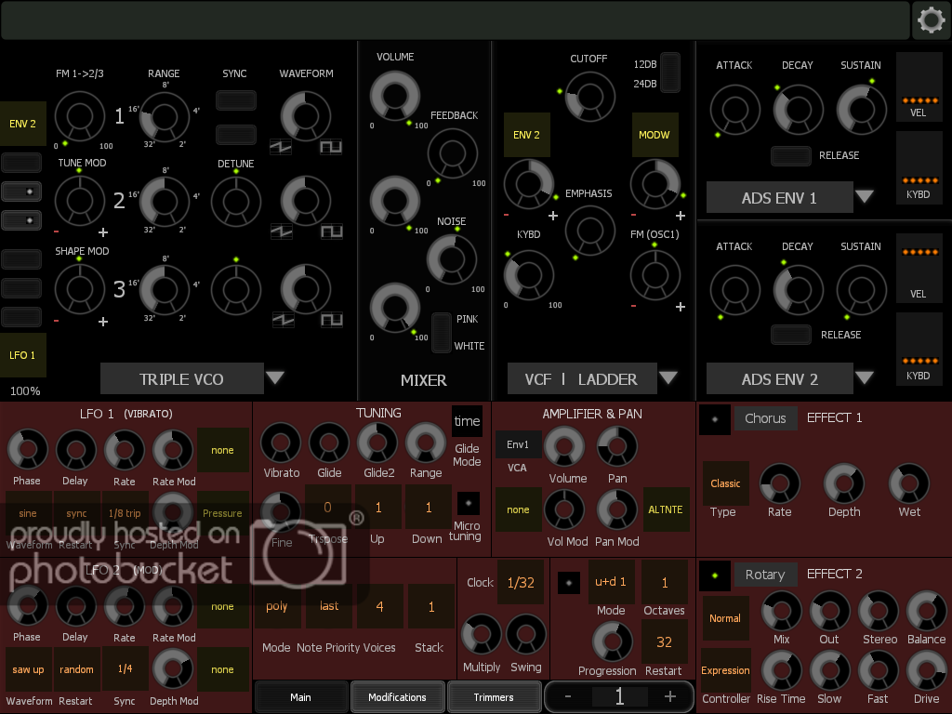This screenshot has height=714, width=952.
Task: Switch to the Main tab
Action: (300, 697)
